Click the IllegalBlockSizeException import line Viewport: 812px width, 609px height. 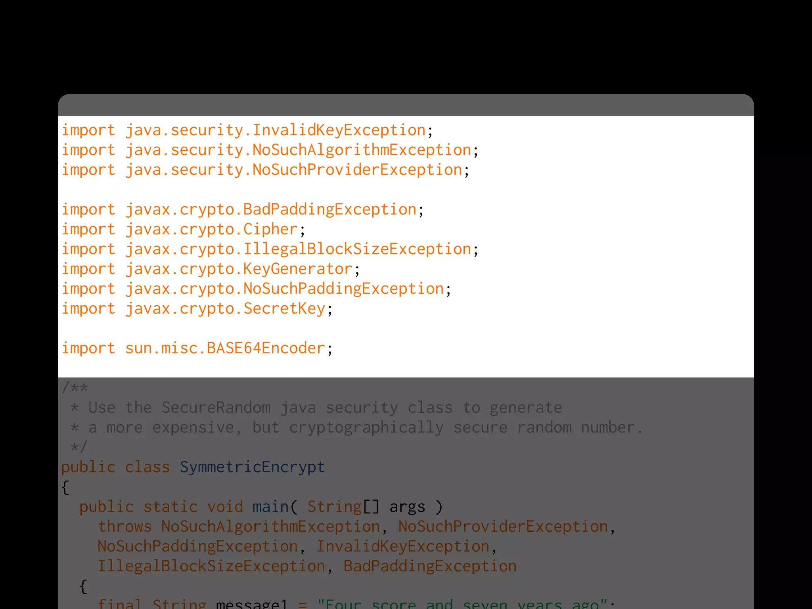click(x=270, y=249)
